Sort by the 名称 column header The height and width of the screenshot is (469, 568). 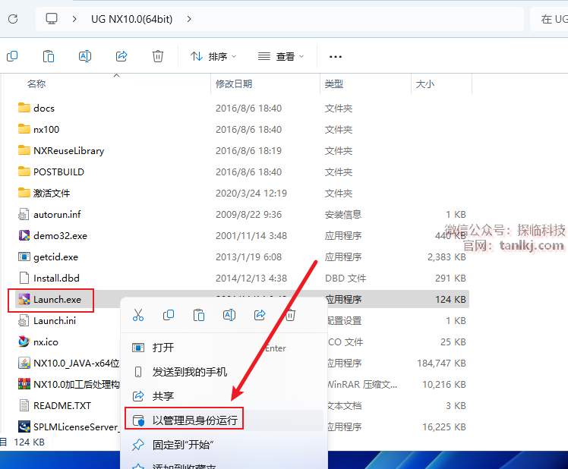36,84
